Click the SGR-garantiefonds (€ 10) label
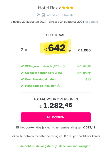The height and width of the screenshot is (153, 112). coord(43,66)
